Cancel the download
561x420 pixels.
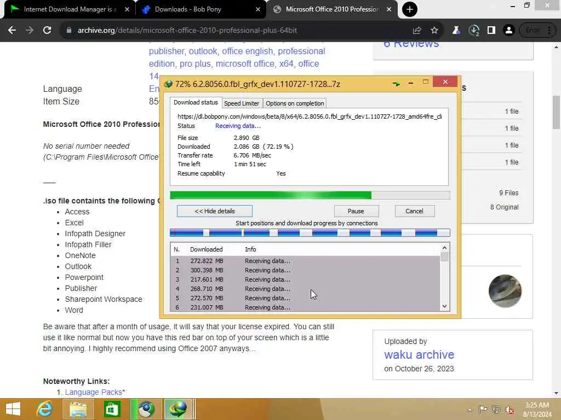click(414, 211)
